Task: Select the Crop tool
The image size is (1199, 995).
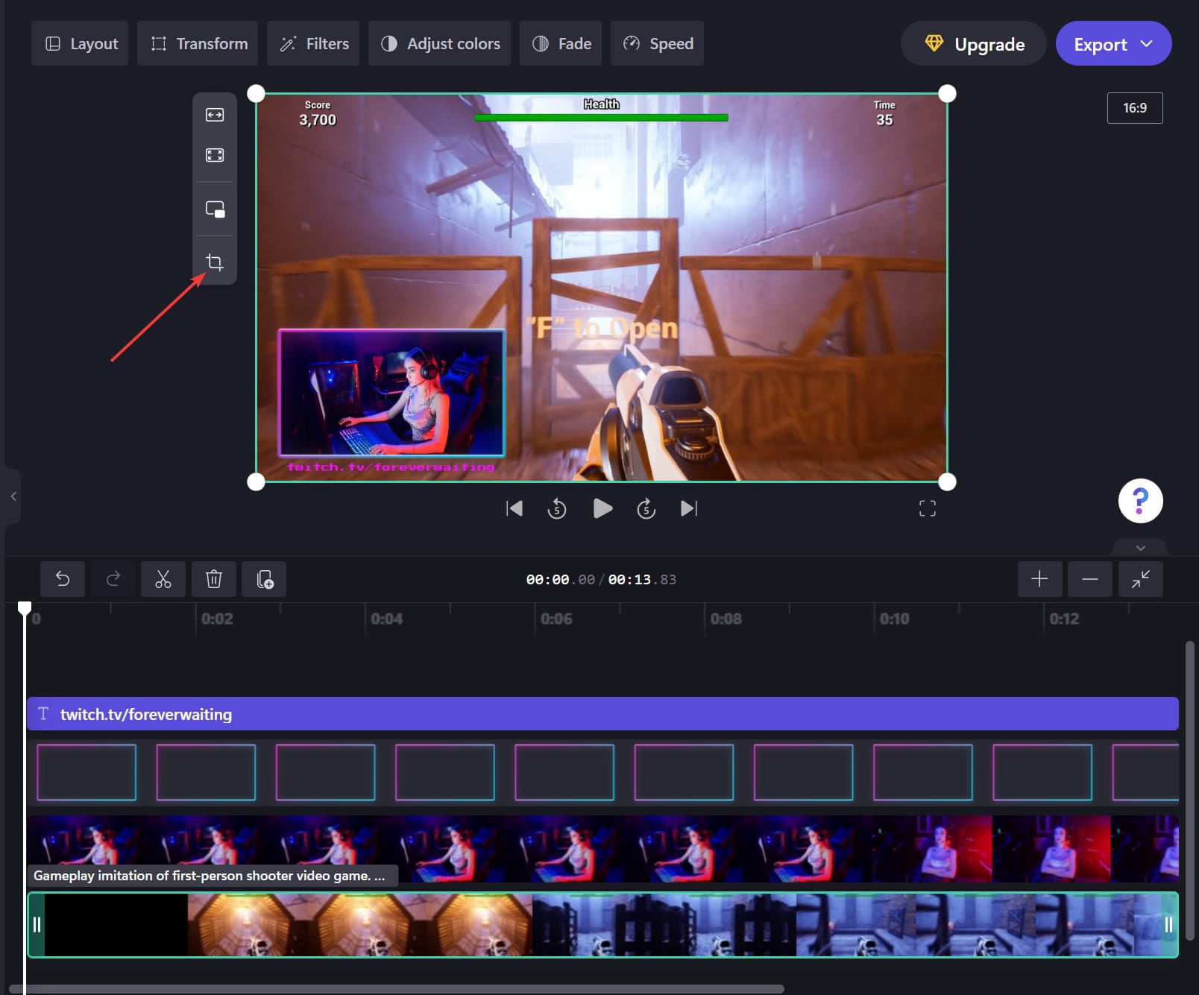Action: pyautogui.click(x=214, y=262)
